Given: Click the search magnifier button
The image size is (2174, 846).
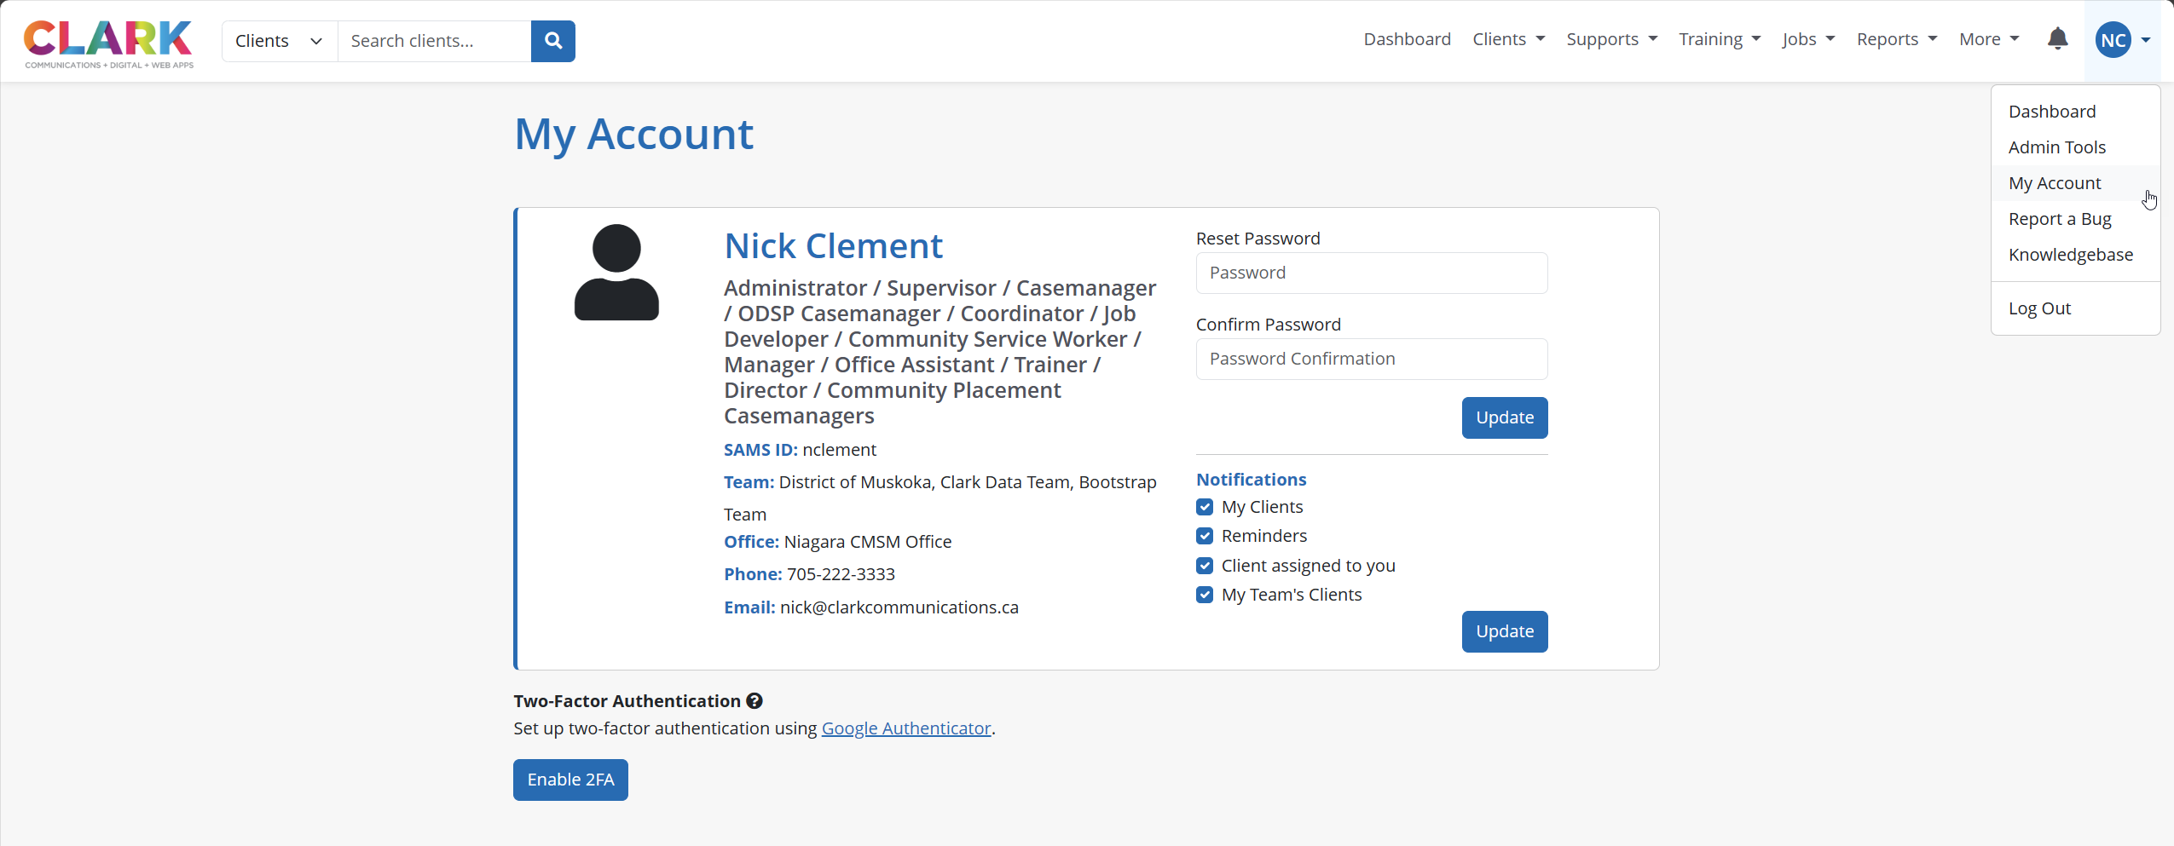Looking at the screenshot, I should [x=552, y=41].
